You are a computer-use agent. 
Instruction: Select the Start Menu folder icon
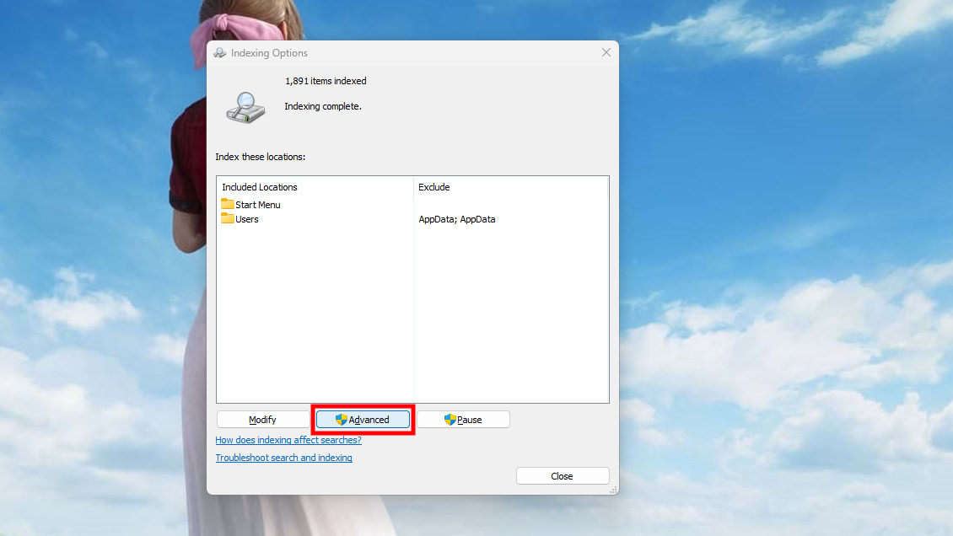click(x=228, y=204)
